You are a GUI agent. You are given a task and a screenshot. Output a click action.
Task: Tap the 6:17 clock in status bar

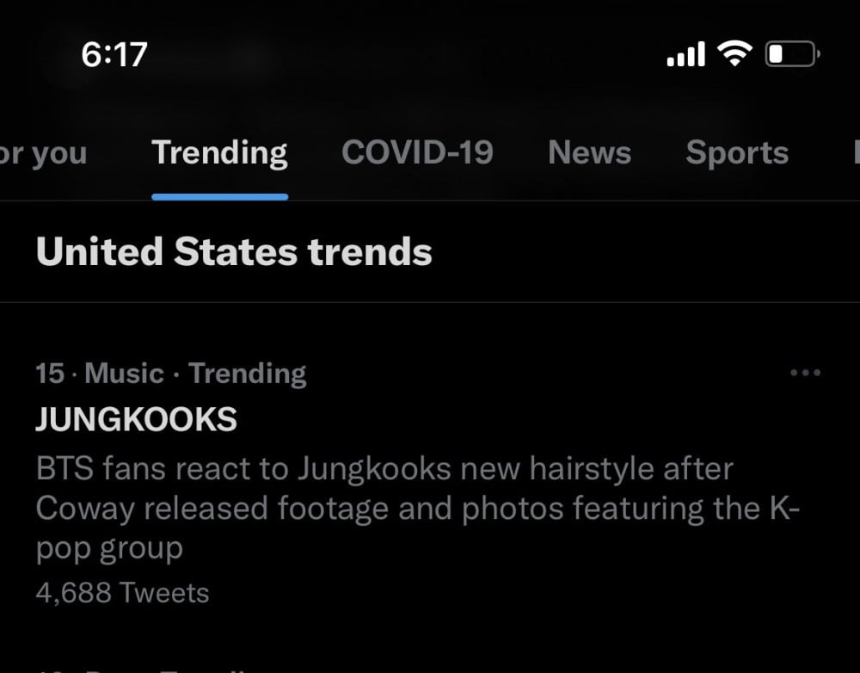[x=114, y=55]
